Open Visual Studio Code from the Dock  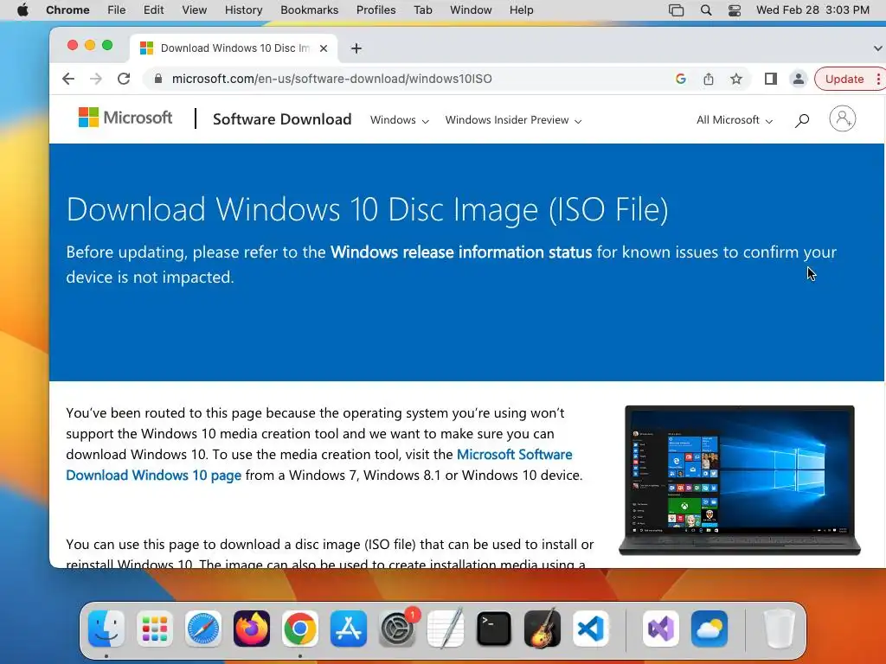point(590,629)
